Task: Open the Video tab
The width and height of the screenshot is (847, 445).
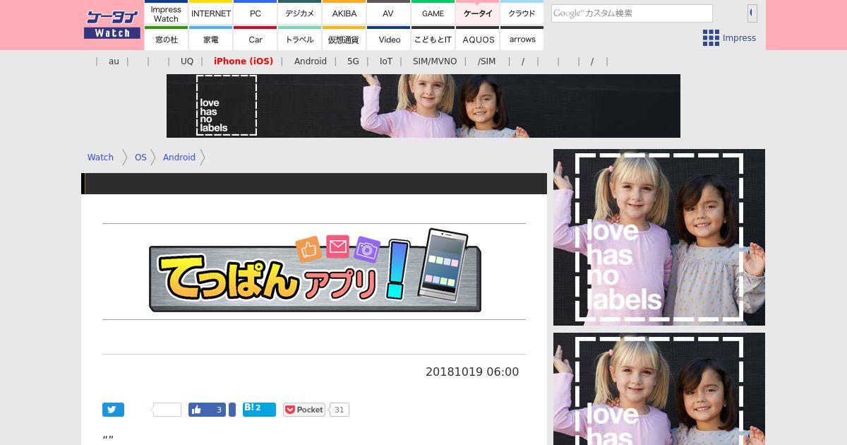Action: (389, 39)
